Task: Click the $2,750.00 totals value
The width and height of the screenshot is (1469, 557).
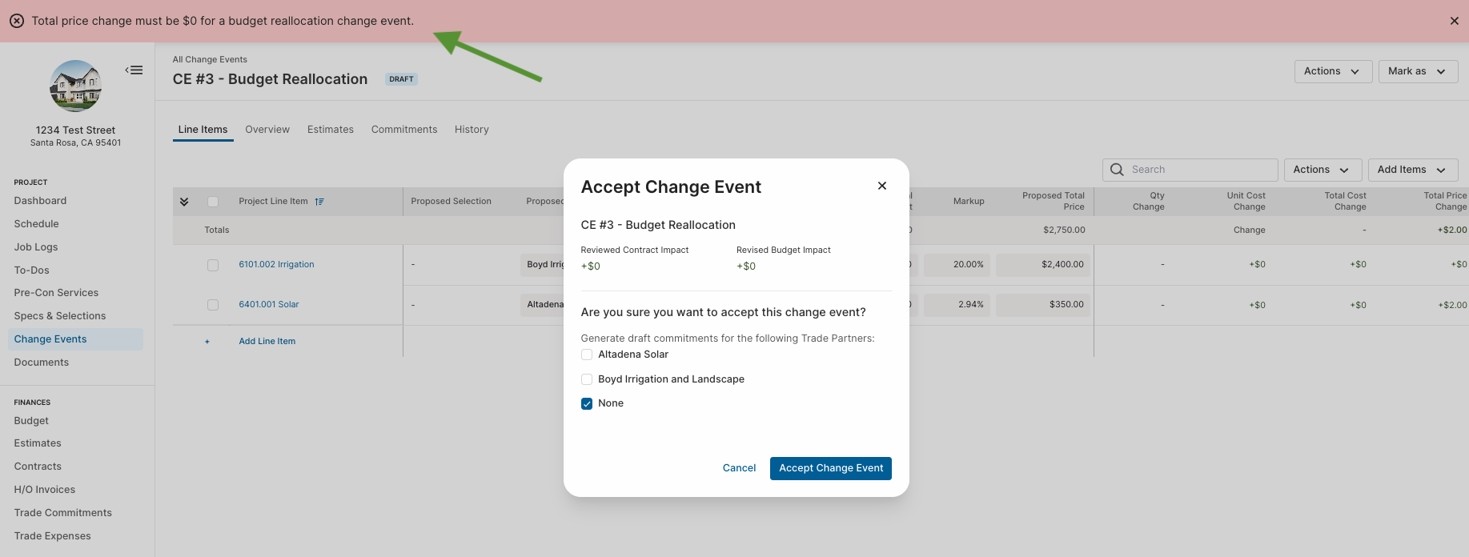Action: [x=1064, y=230]
